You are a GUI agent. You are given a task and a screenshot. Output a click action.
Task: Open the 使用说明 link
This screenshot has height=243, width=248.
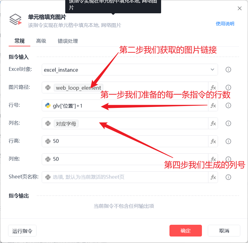(x=225, y=24)
